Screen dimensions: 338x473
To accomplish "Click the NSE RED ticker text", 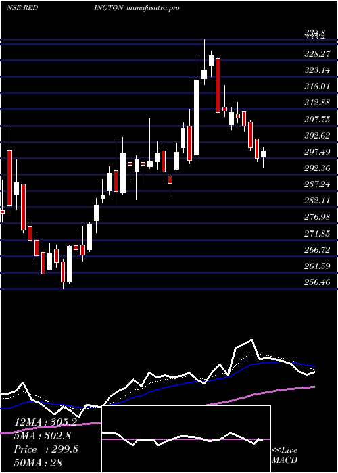I will point(22,8).
